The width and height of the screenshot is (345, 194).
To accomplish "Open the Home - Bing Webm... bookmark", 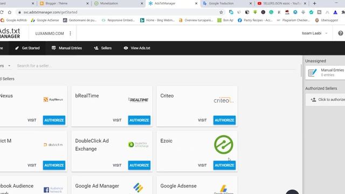I will click(x=157, y=20).
